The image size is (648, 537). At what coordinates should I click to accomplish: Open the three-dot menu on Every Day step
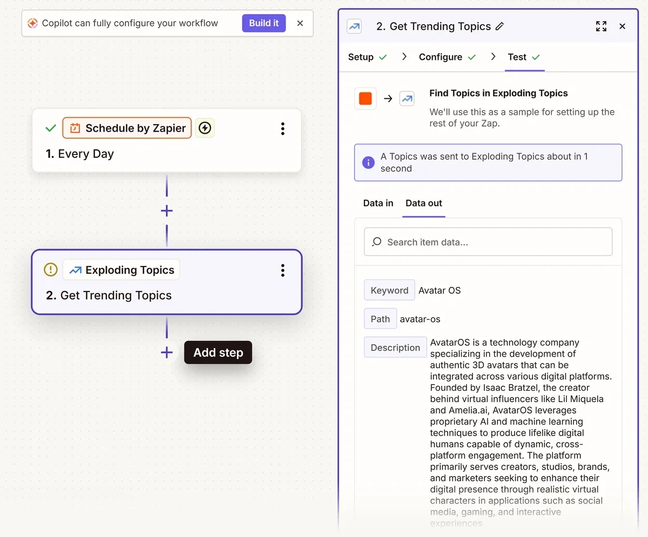pyautogui.click(x=282, y=128)
